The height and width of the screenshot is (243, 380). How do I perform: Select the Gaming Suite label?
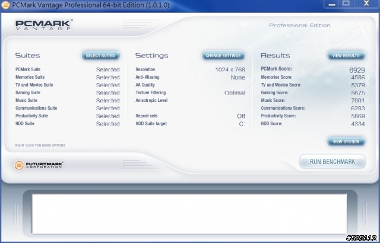pyautogui.click(x=28, y=92)
